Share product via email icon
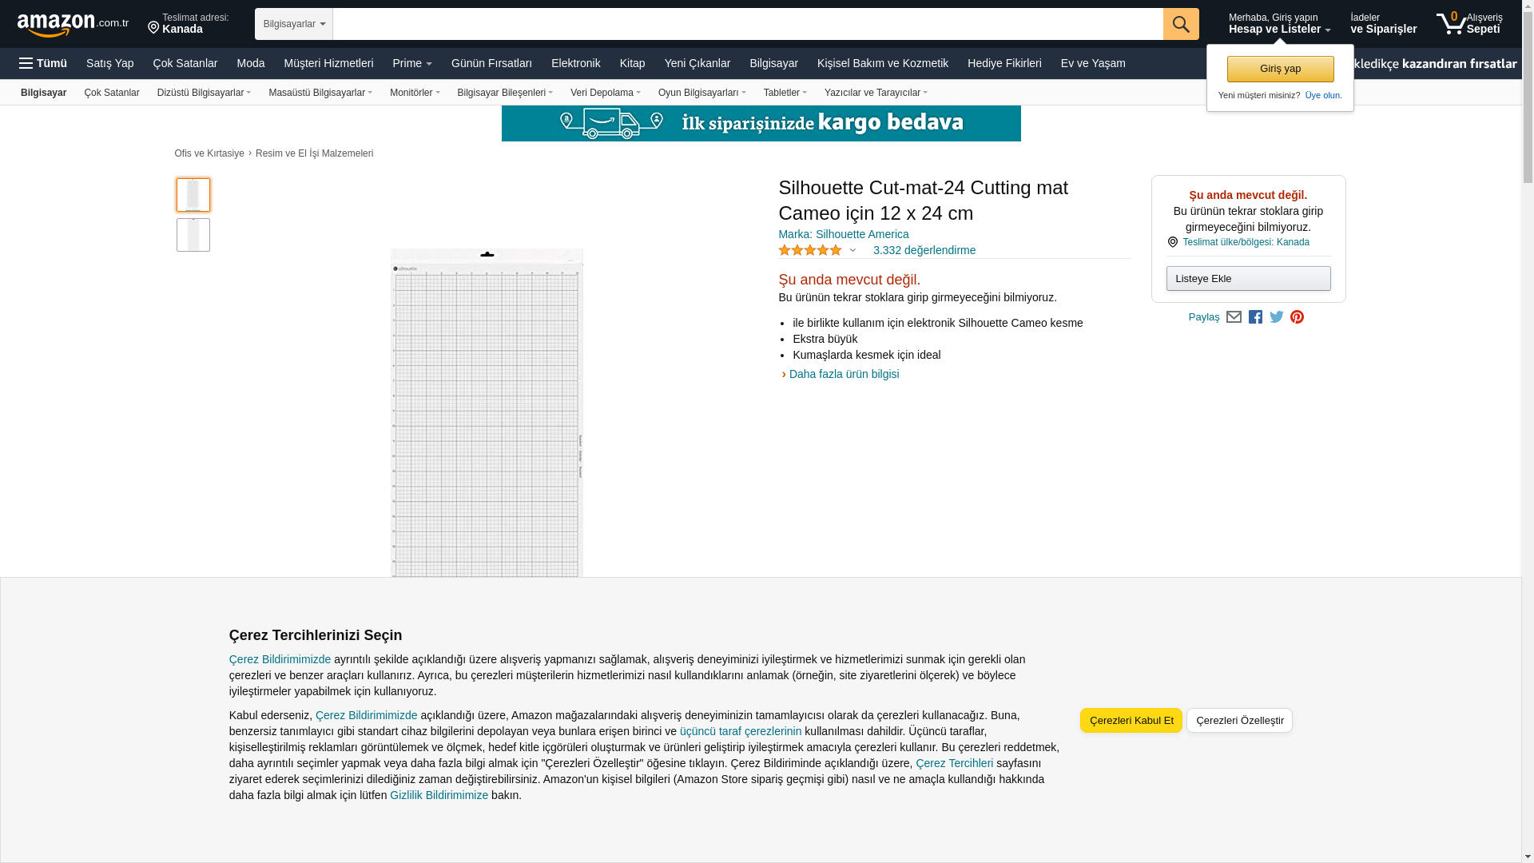This screenshot has width=1534, height=863. click(x=1234, y=317)
